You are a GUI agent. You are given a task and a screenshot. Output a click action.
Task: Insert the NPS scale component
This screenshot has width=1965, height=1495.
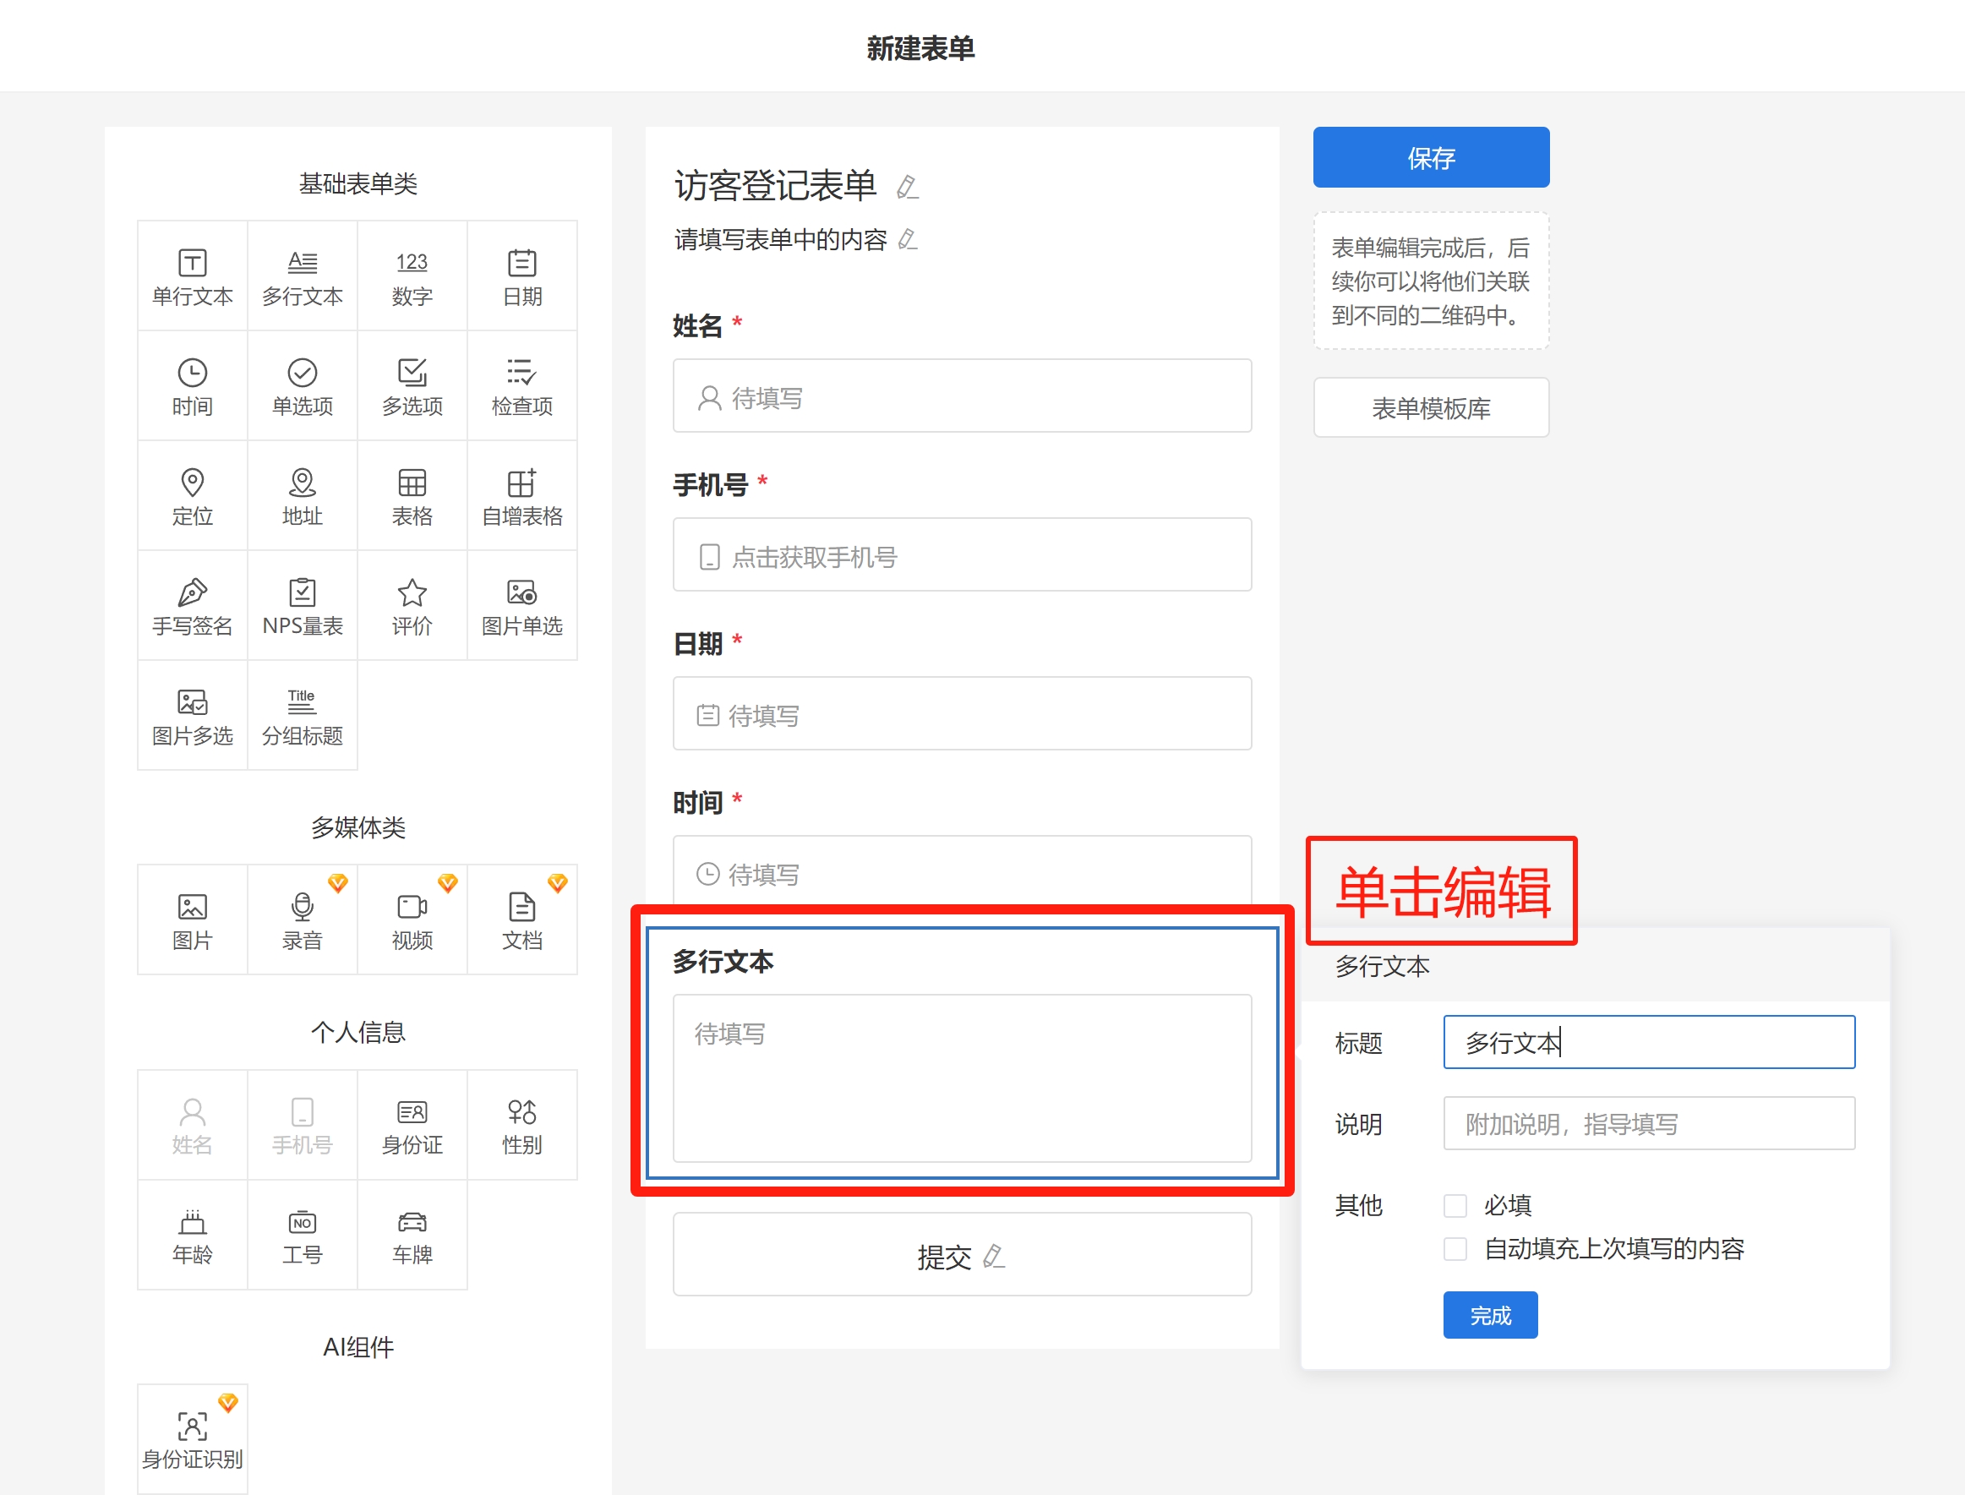click(302, 606)
